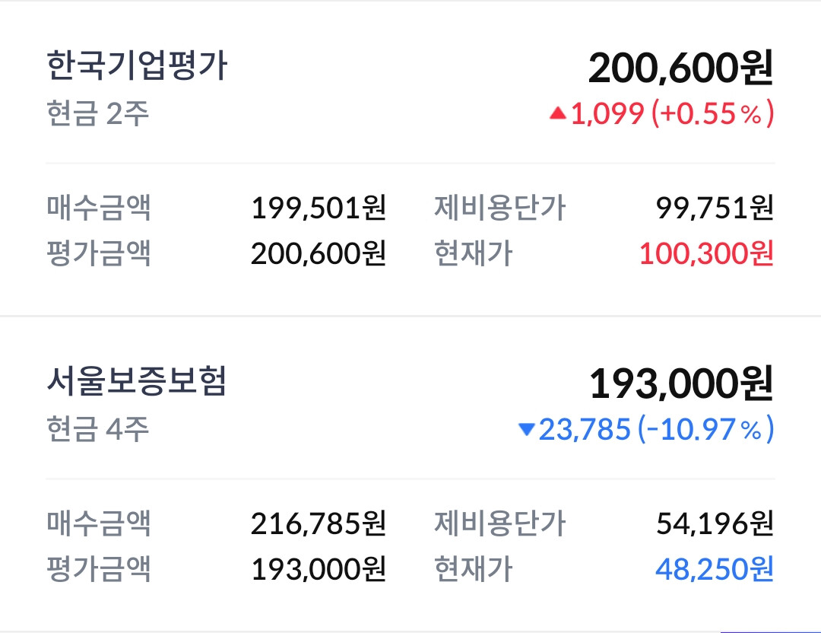
Task: Tap 평가금액 label in 서울보증보험 card
Action: (99, 569)
